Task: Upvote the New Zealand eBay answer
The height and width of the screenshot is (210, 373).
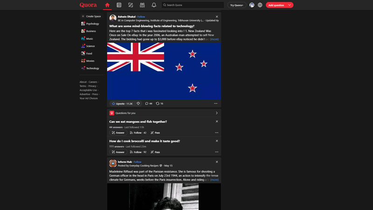Action: 122,104
